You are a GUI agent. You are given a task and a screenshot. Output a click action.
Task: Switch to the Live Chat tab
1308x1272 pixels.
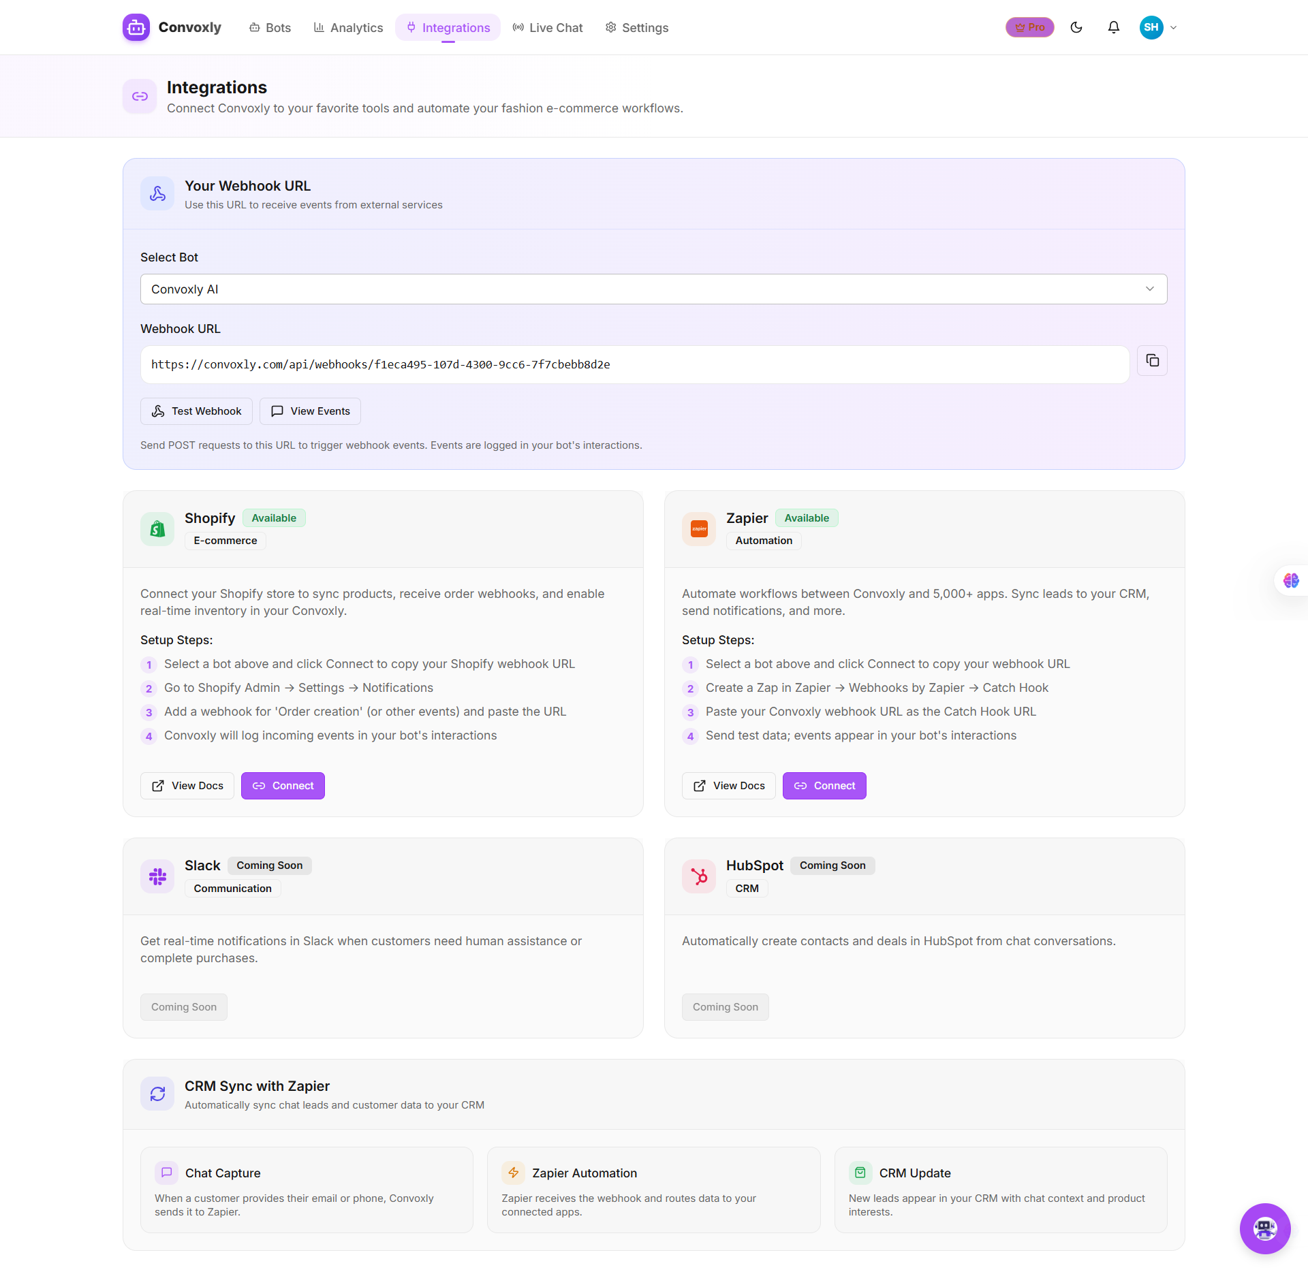pyautogui.click(x=548, y=28)
